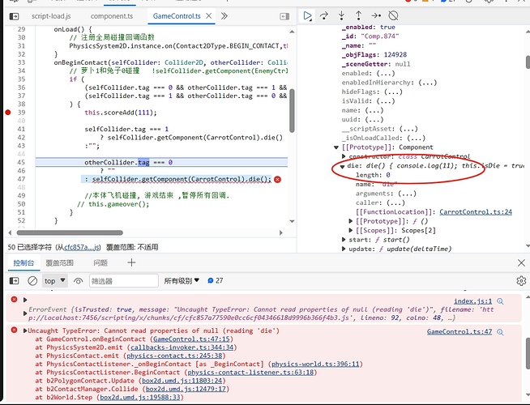Image resolution: width=530 pixels, height=405 pixels.
Task: Collapse the die function entry
Action: (343, 166)
